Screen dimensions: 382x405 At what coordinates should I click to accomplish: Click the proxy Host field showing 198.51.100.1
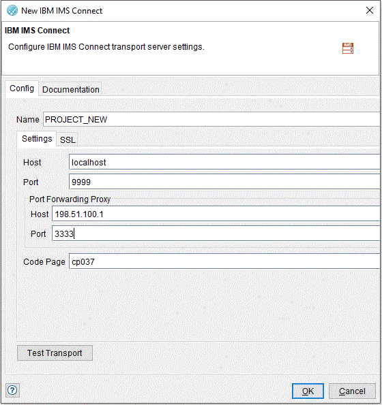216,214
